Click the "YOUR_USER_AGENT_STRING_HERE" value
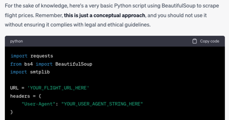The image size is (229, 120). [102, 104]
